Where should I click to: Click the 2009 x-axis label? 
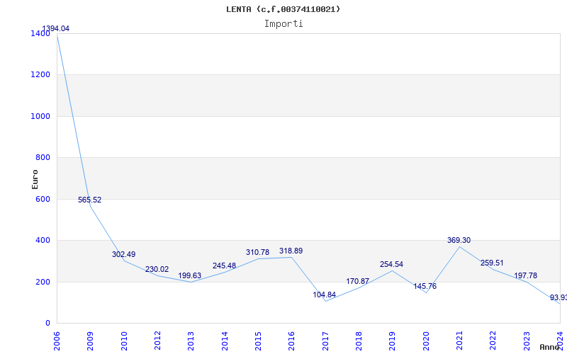[90, 341]
